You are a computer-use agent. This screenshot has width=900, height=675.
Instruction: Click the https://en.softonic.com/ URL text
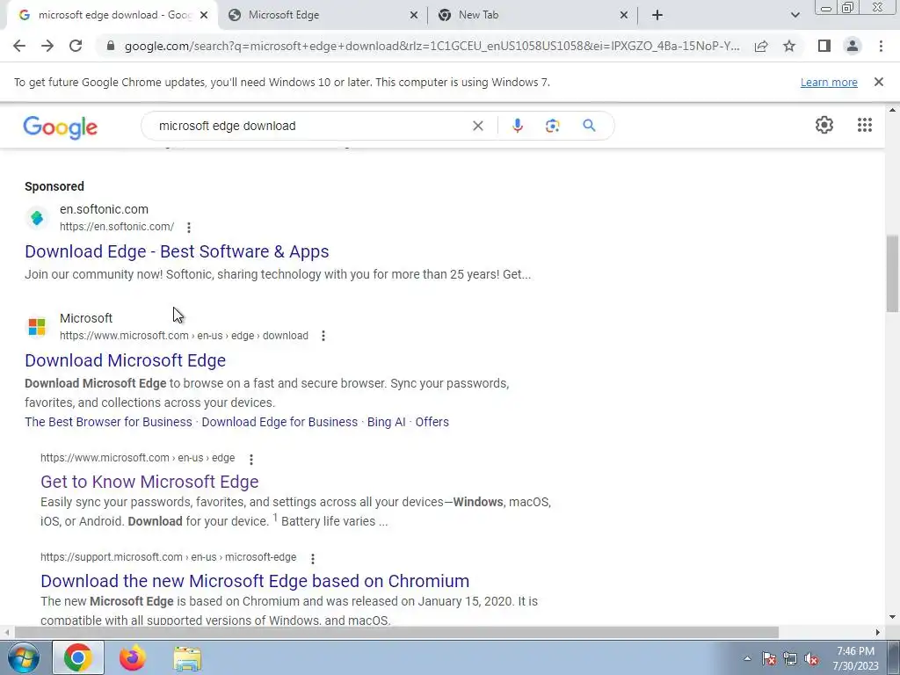coord(117,227)
